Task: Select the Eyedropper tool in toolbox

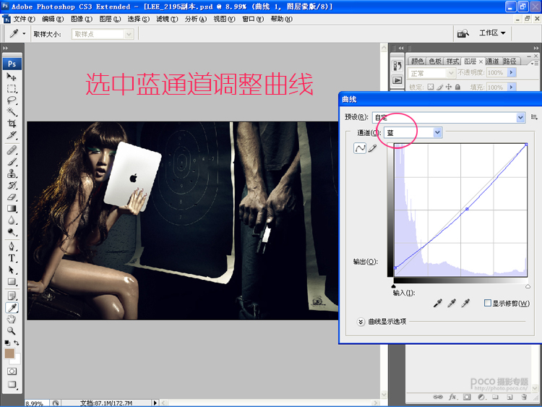Action: (12, 308)
